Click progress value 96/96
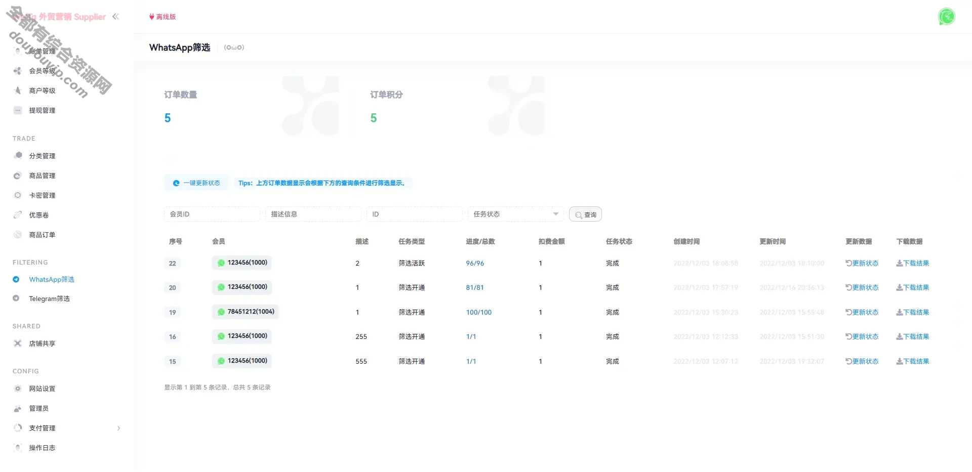Viewport: 972px width, 472px height. pos(475,263)
